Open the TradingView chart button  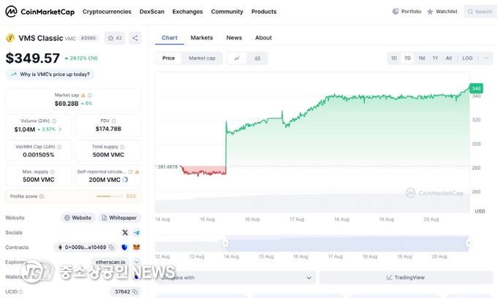click(406, 278)
